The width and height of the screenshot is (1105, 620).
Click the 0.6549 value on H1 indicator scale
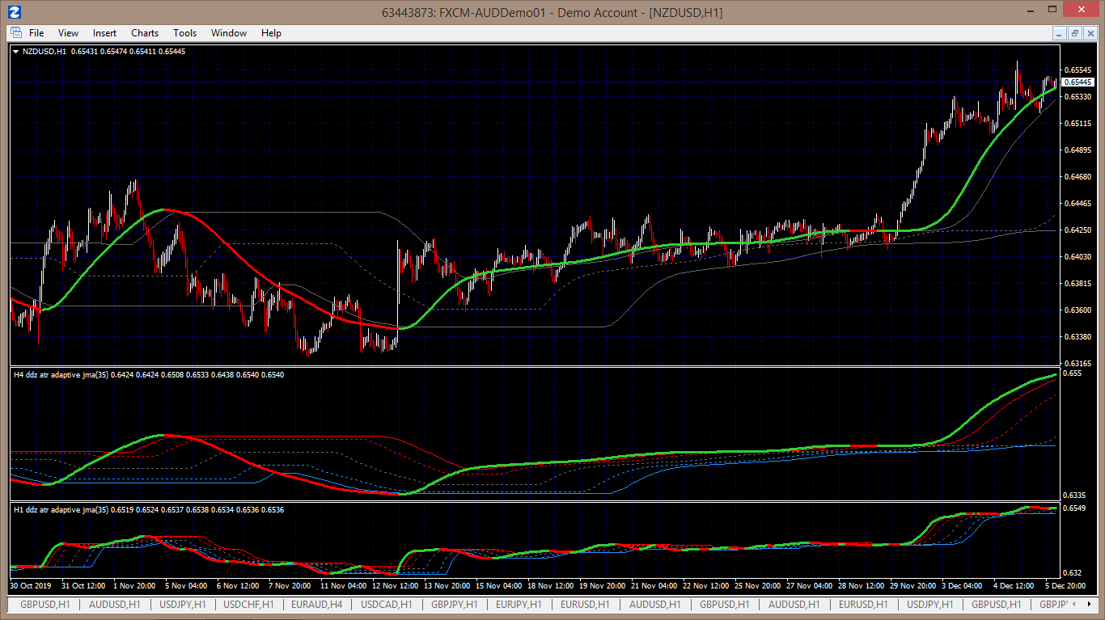(1076, 508)
